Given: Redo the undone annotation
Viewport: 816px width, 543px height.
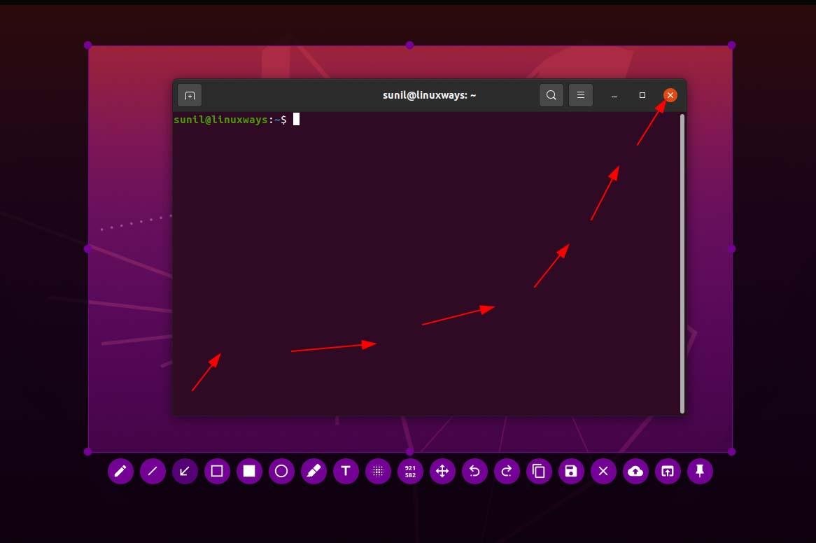Looking at the screenshot, I should (x=507, y=472).
